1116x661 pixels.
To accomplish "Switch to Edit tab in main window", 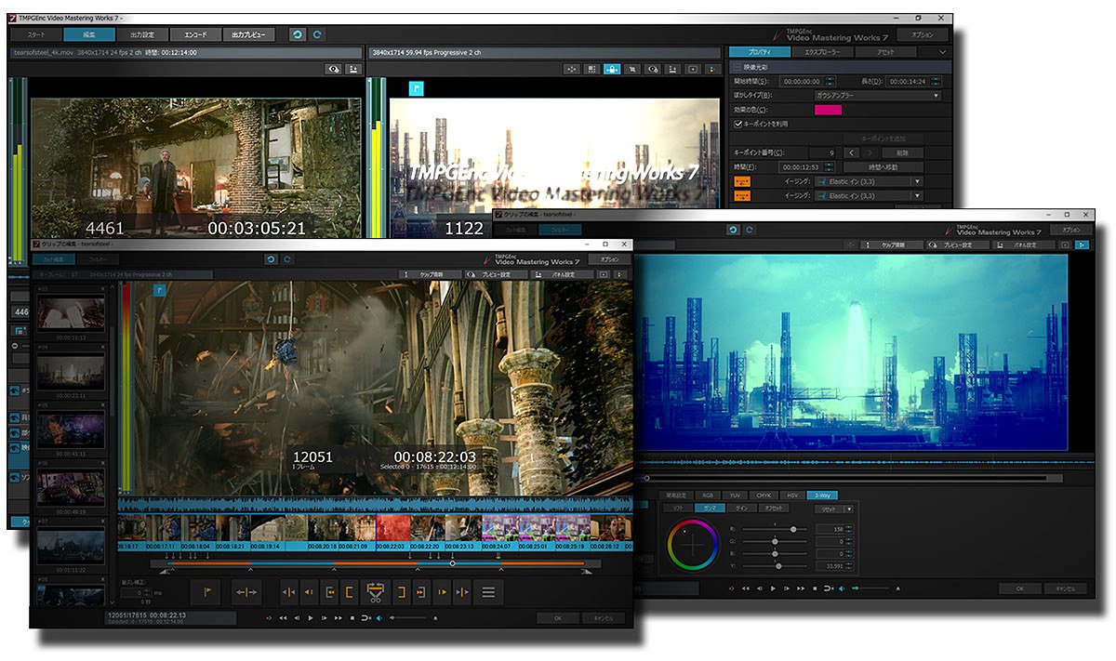I will click(89, 34).
